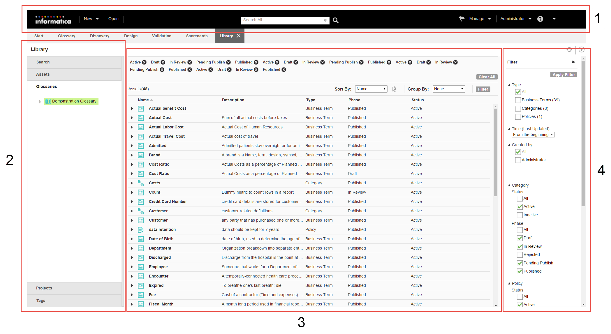Click the Business Term type icon for Actual Cost

pyautogui.click(x=141, y=118)
